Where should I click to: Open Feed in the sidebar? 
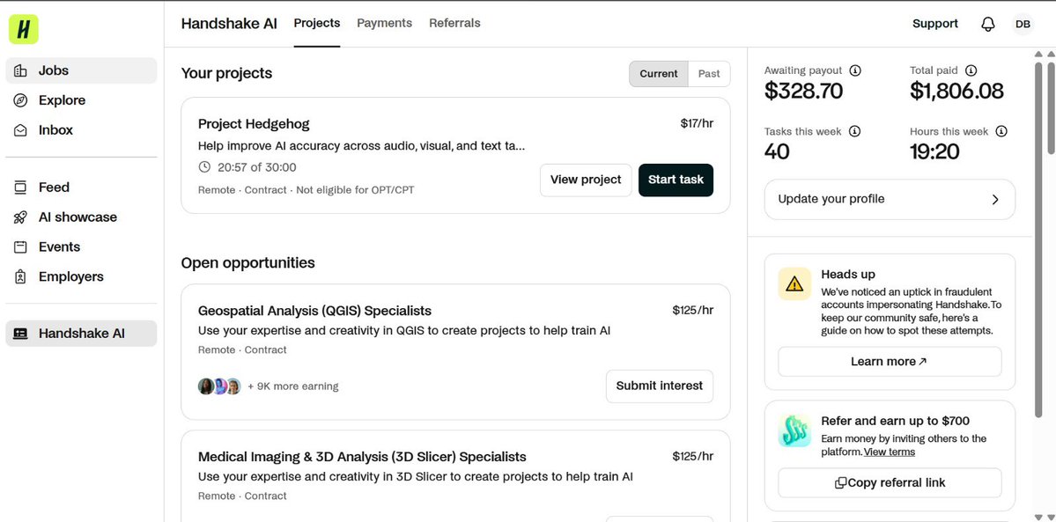82,187
